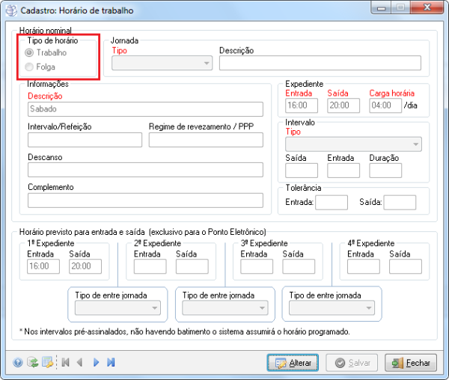Expand the last Tipo de entre jornada dropdown
449x380 pixels.
coord(332,308)
